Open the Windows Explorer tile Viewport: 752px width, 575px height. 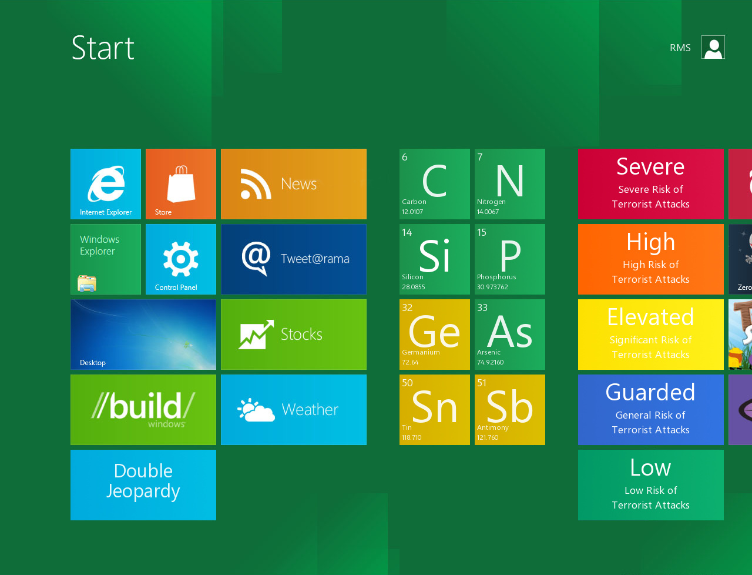pyautogui.click(x=106, y=259)
